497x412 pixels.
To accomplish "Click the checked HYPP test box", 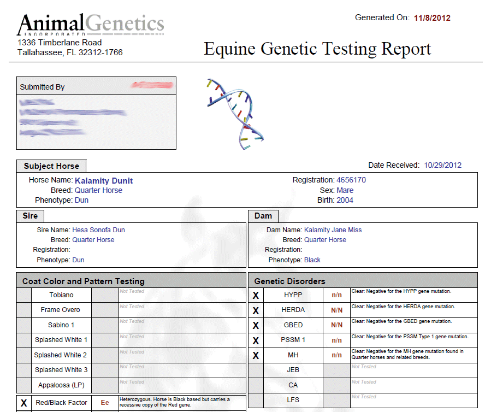I will pos(256,295).
